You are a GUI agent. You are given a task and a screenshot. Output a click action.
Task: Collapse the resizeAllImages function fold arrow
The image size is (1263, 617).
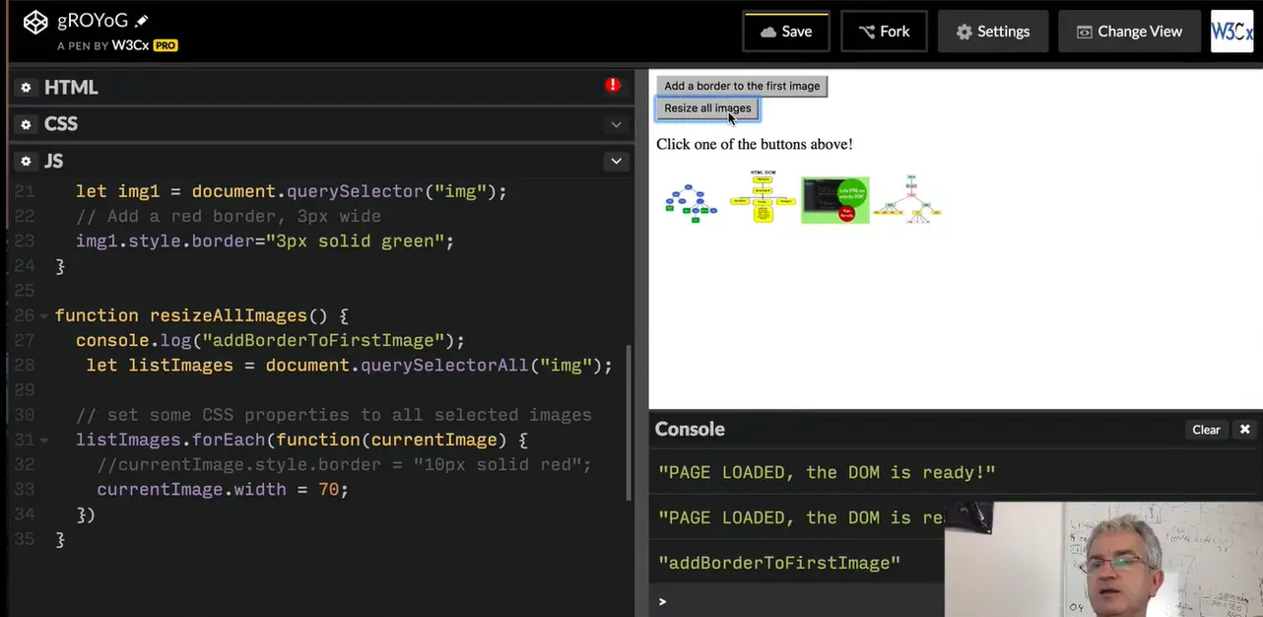point(44,316)
